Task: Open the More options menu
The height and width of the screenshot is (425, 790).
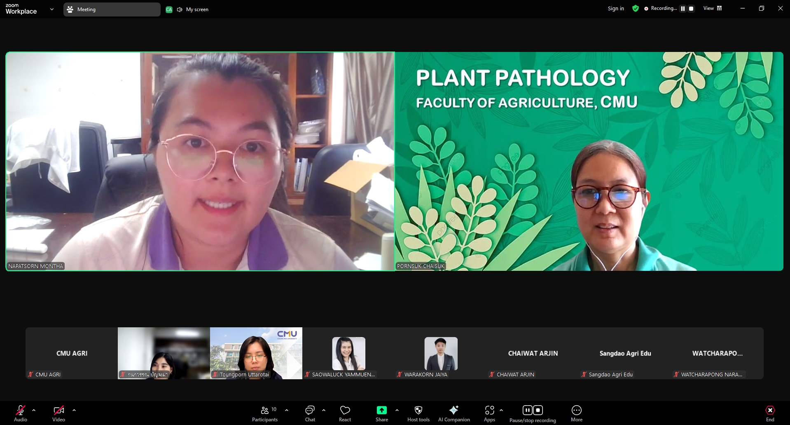Action: [577, 413]
